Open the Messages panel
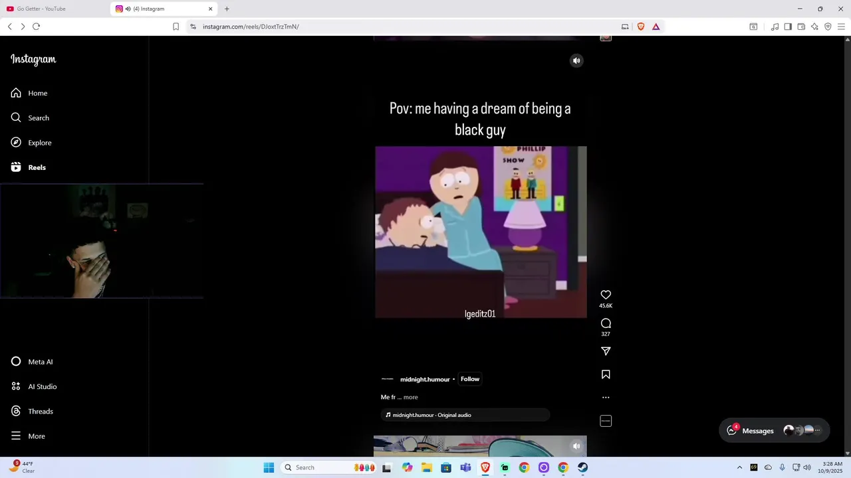Viewport: 851px width, 478px height. coord(775,430)
